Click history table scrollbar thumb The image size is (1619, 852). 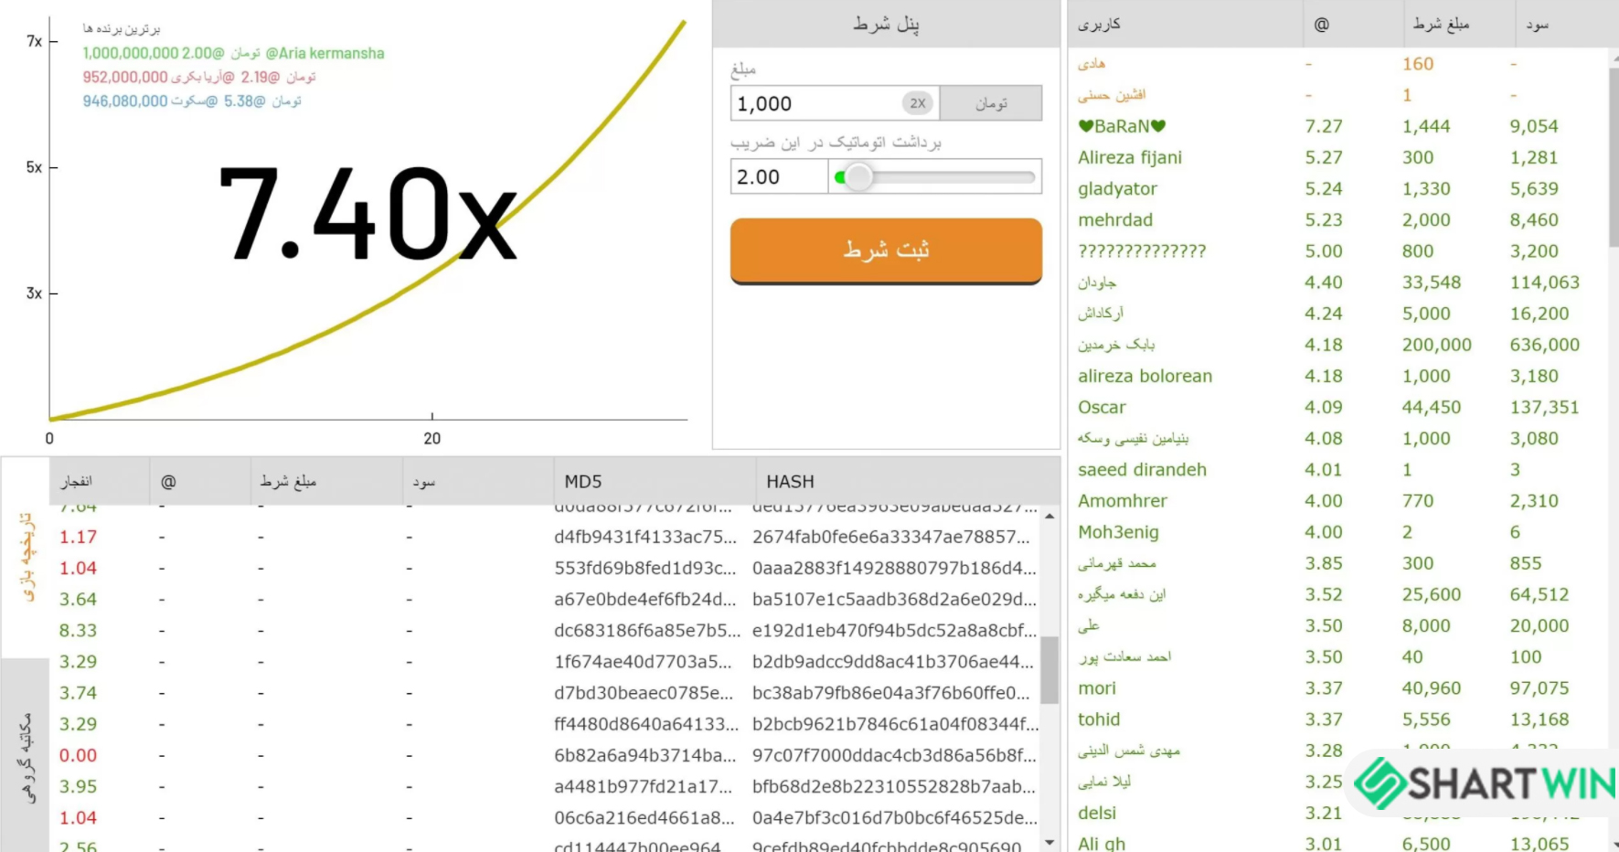coord(1049,670)
